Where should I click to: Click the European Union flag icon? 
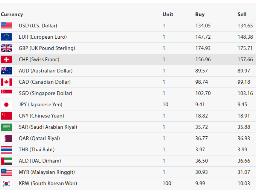(6, 37)
